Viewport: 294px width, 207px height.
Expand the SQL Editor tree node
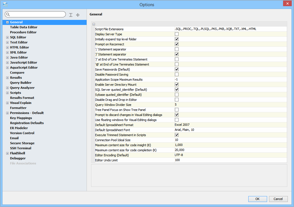coord(7,37)
